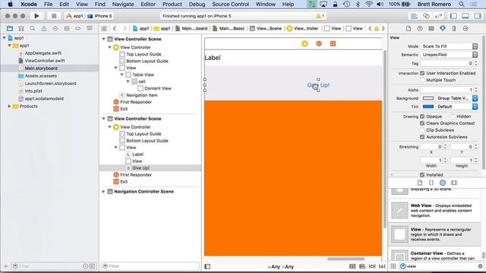Open the Tint color dropdown
The height and width of the screenshot is (273, 486).
click(x=475, y=106)
